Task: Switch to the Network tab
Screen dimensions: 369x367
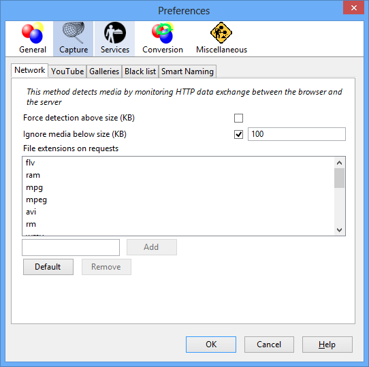Action: click(x=30, y=70)
